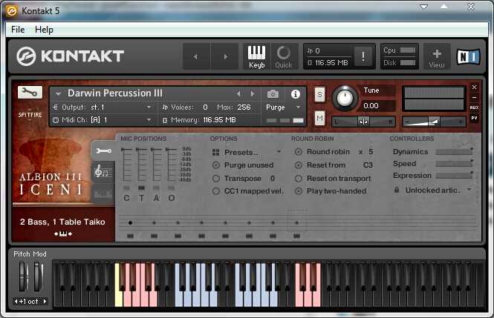This screenshot has width=494, height=318.
Task: Toggle the AUX sends button
Action: 474,107
